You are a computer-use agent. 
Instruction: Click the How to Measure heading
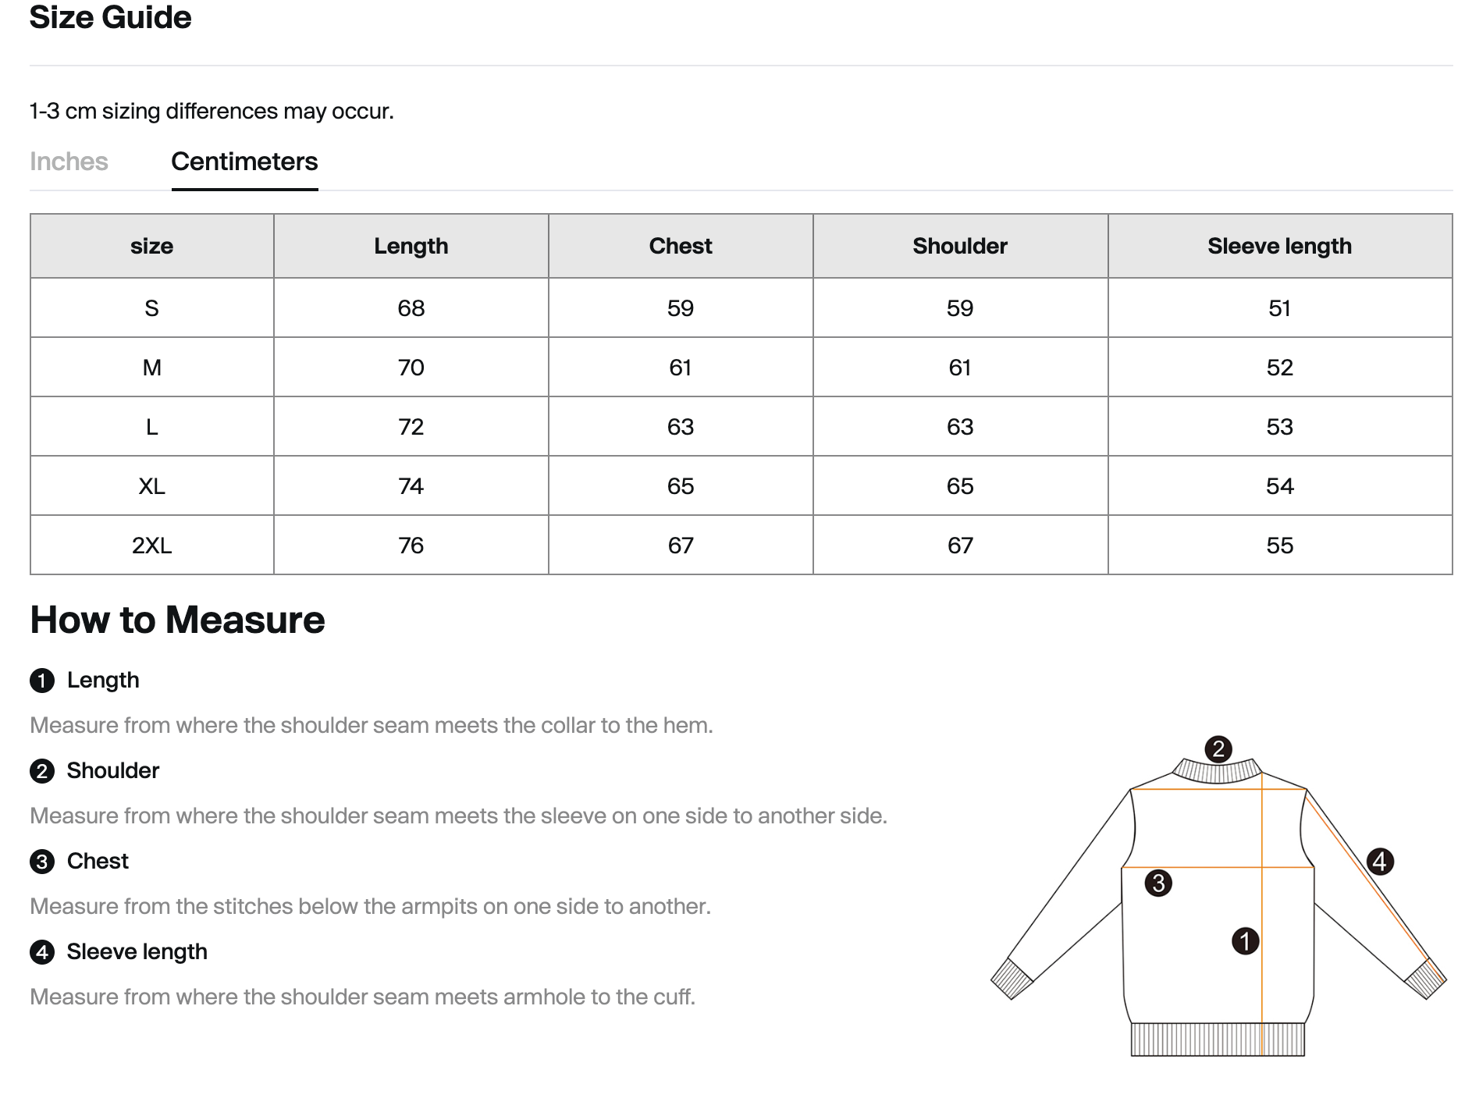click(x=177, y=620)
